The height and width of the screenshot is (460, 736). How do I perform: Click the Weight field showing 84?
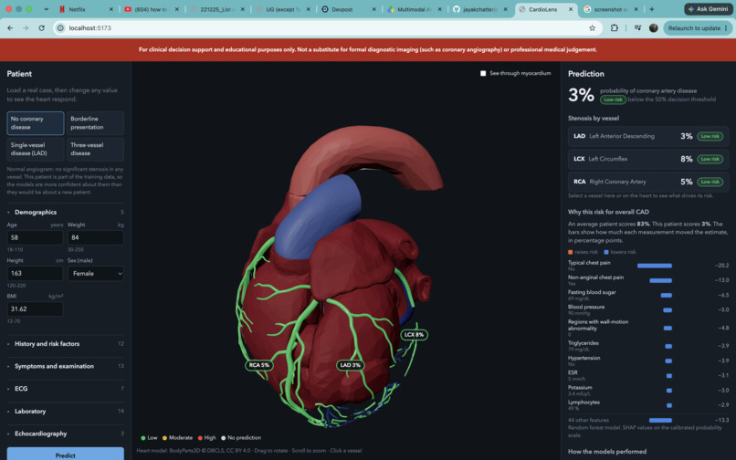tap(96, 237)
